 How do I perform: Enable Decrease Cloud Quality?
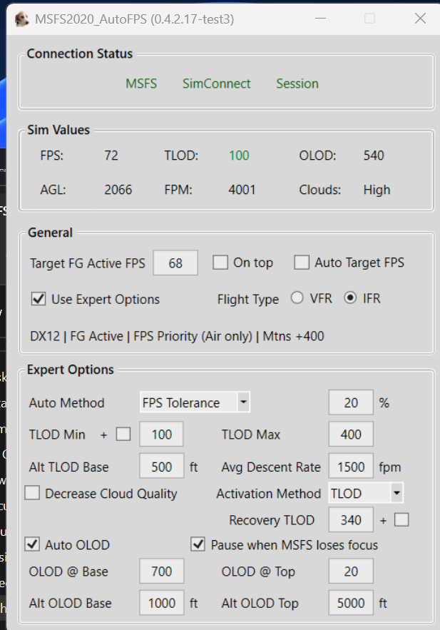click(x=32, y=493)
